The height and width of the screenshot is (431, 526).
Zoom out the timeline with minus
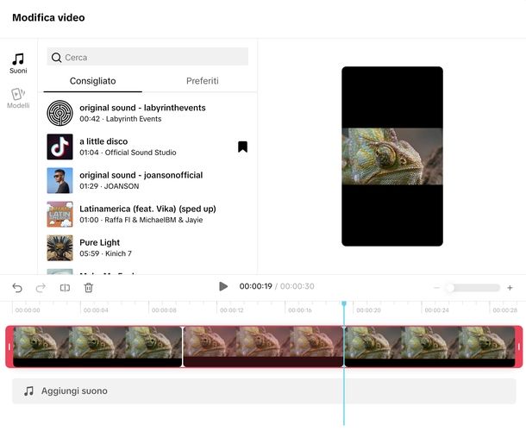436,288
